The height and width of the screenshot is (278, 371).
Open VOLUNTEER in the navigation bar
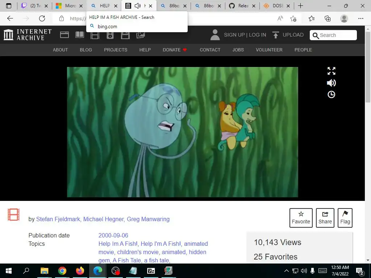(269, 50)
